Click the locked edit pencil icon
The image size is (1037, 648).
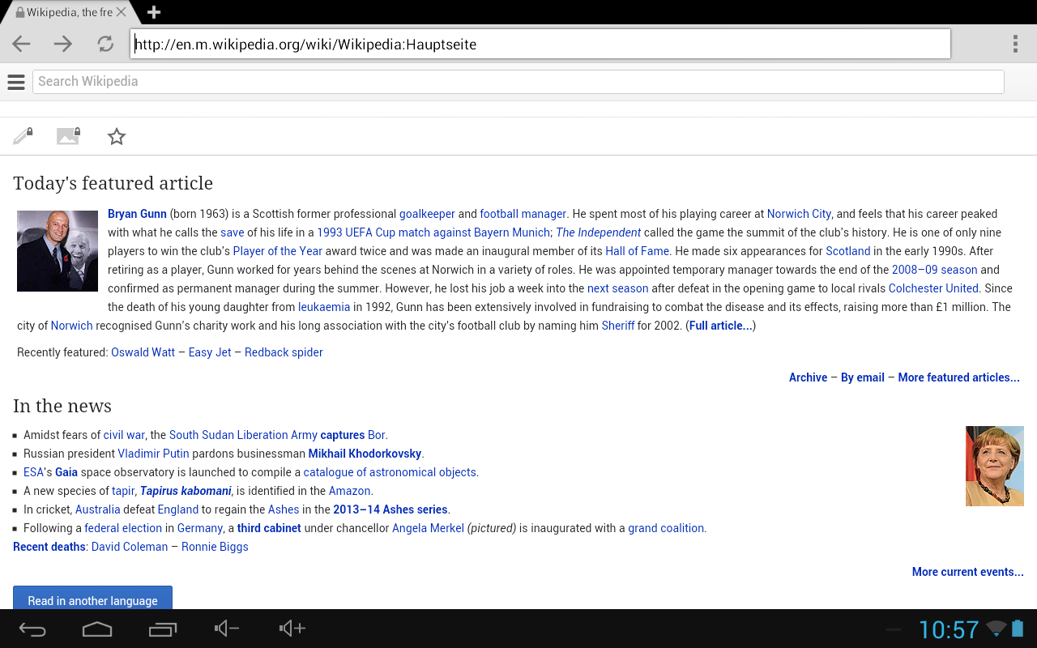[x=23, y=136]
